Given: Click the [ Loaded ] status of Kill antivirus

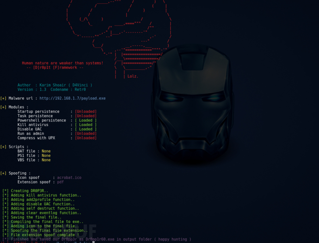Looking at the screenshot, I should point(86,125).
